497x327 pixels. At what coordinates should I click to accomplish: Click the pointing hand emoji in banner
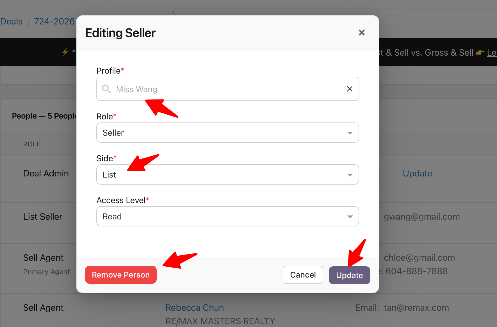[x=480, y=53]
